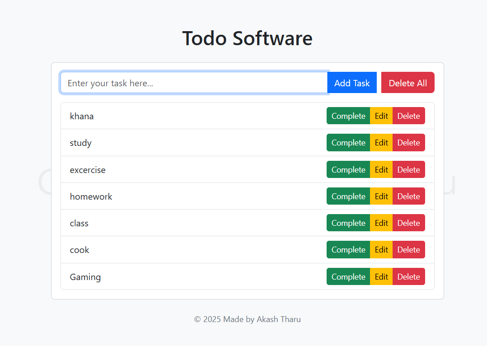Delete the 'cook' task
The image size is (487, 346).
point(408,249)
